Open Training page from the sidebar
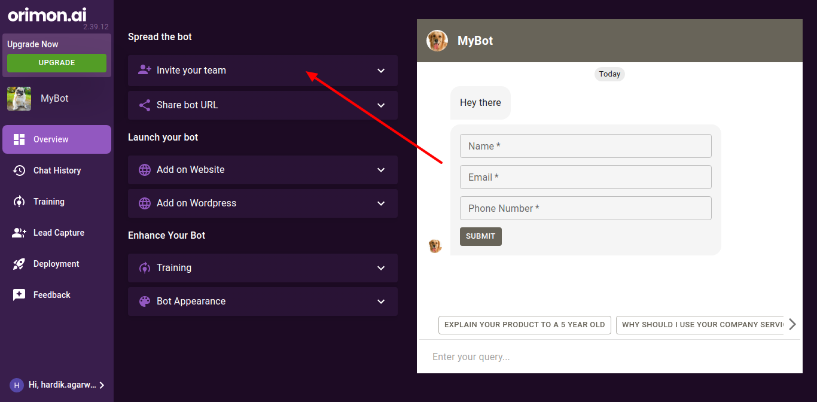The image size is (817, 402). pyautogui.click(x=48, y=202)
